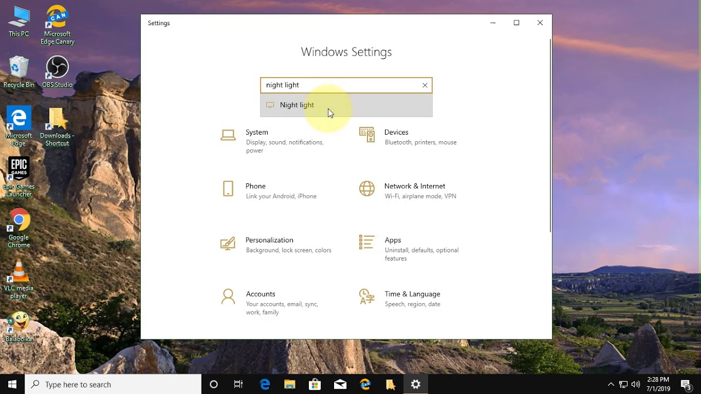Open Action Center notifications icon

point(686,384)
